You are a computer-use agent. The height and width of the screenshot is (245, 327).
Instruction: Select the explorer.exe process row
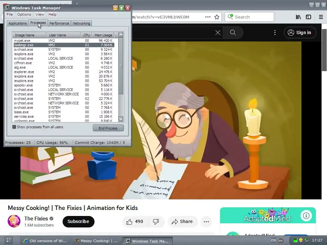click(x=64, y=72)
